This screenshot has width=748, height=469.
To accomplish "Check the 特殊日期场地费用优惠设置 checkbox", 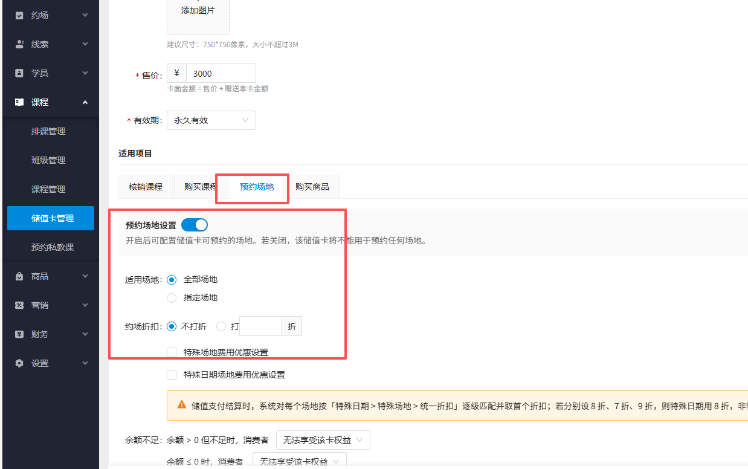I will [x=172, y=374].
